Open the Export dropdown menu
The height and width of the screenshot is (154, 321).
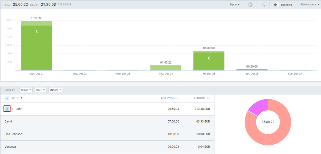coord(234,5)
